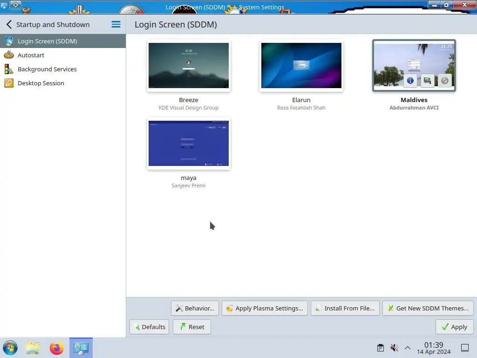Open the hamburger menu in sidebar header
This screenshot has height=358, width=477.
(116, 24)
